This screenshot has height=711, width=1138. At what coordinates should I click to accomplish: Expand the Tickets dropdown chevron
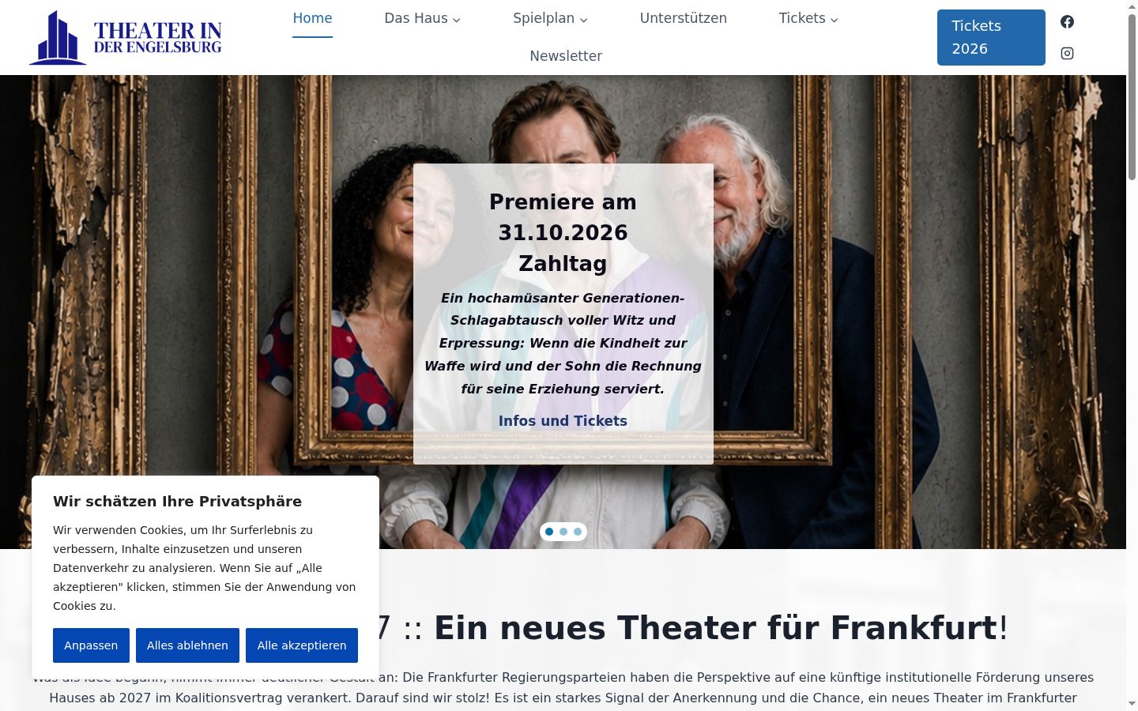[834, 20]
